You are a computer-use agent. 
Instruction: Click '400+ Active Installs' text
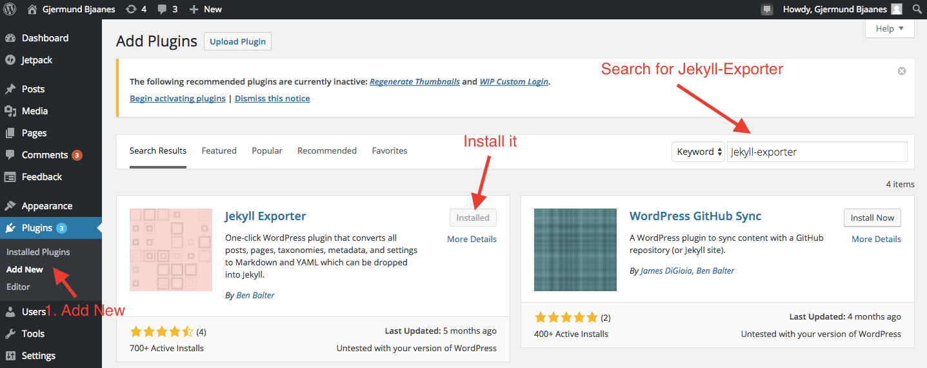(x=571, y=334)
